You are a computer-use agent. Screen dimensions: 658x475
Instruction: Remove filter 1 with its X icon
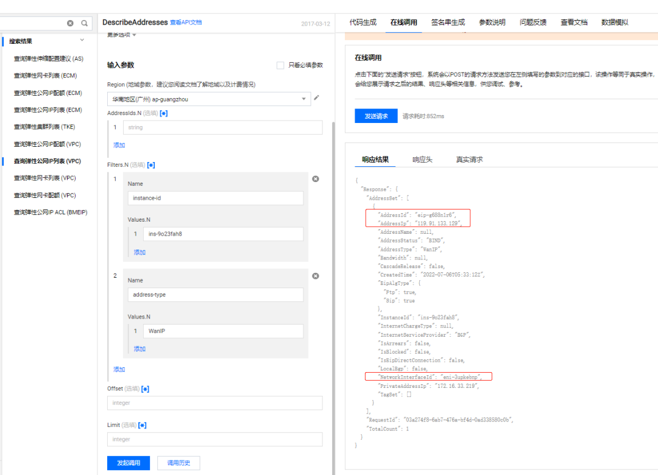coord(316,179)
